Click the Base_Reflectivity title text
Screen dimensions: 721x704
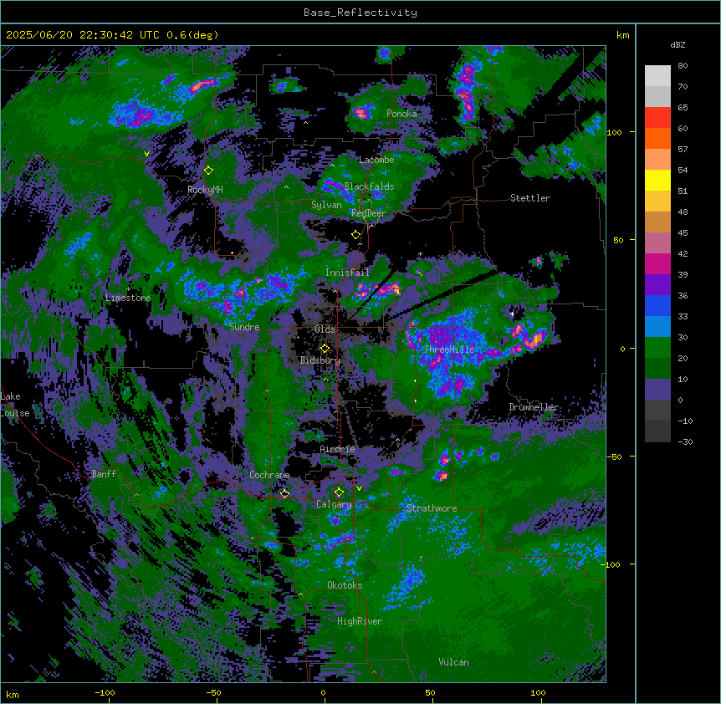coord(360,13)
